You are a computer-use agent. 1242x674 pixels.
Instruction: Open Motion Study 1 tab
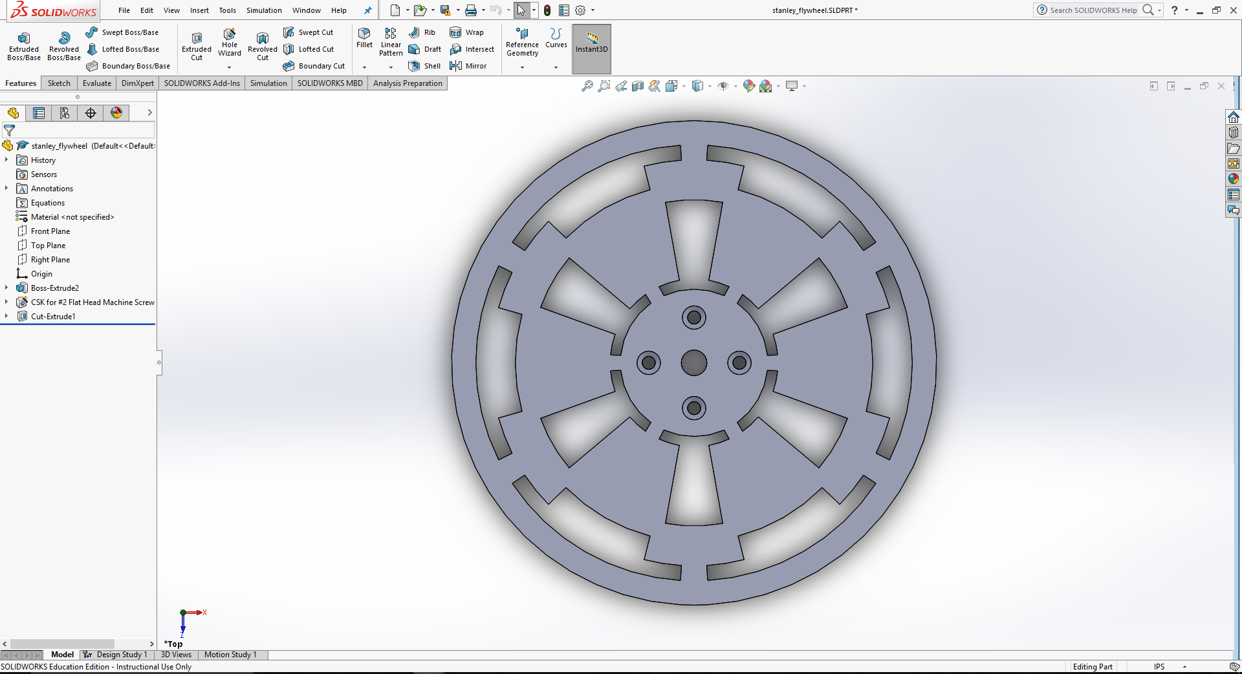[x=230, y=655]
